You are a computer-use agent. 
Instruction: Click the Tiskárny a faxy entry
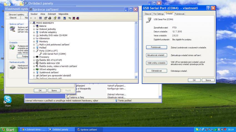pyautogui.click(x=76, y=97)
